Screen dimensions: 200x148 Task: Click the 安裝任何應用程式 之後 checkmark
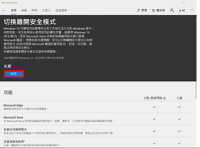179,131
